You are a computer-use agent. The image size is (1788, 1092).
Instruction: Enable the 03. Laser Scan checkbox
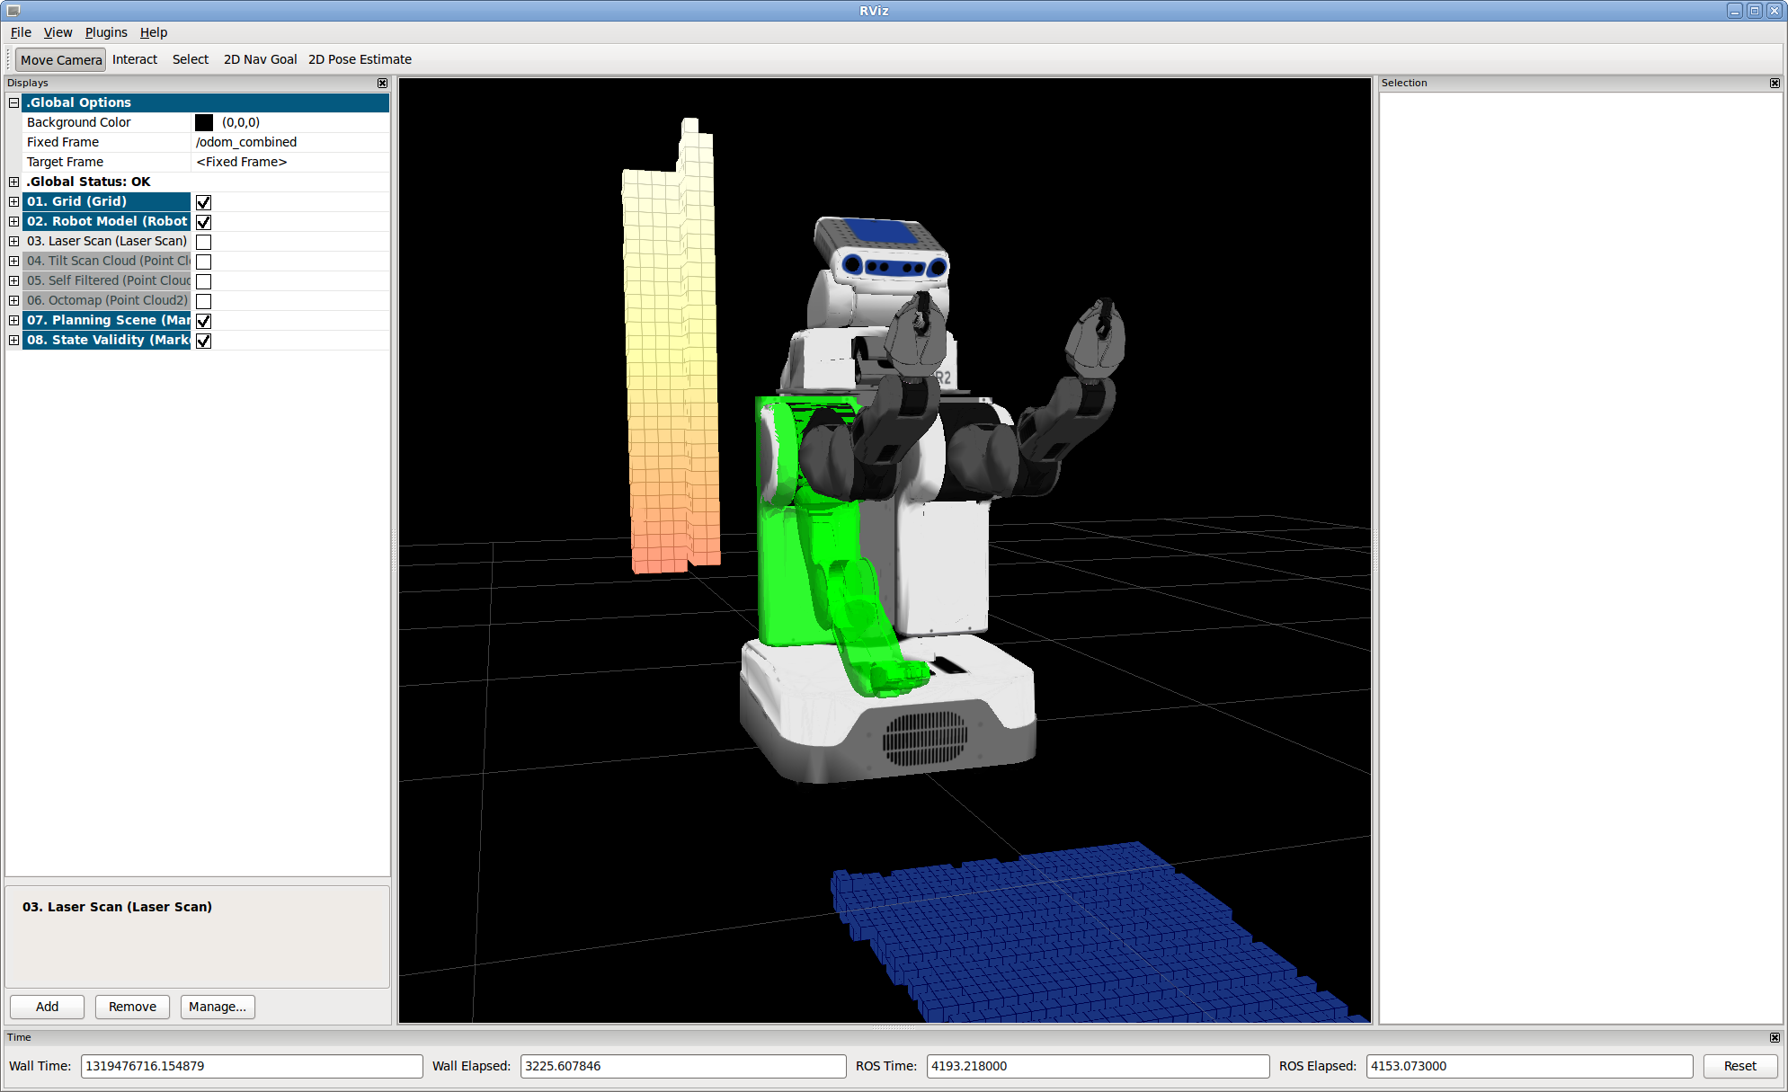[x=204, y=242]
